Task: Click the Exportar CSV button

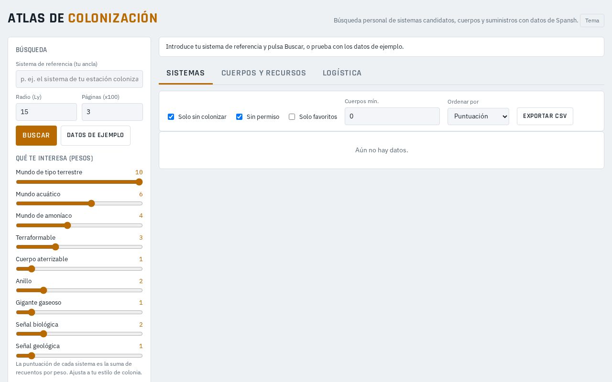Action: click(x=545, y=117)
